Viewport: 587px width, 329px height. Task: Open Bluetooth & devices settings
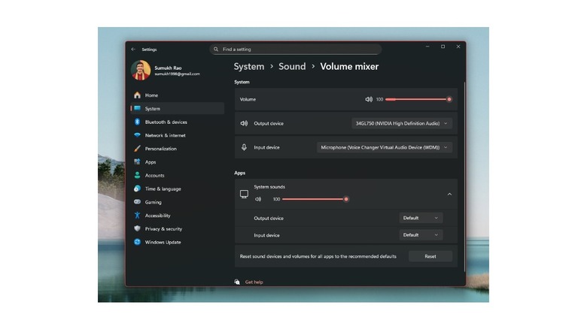166,122
